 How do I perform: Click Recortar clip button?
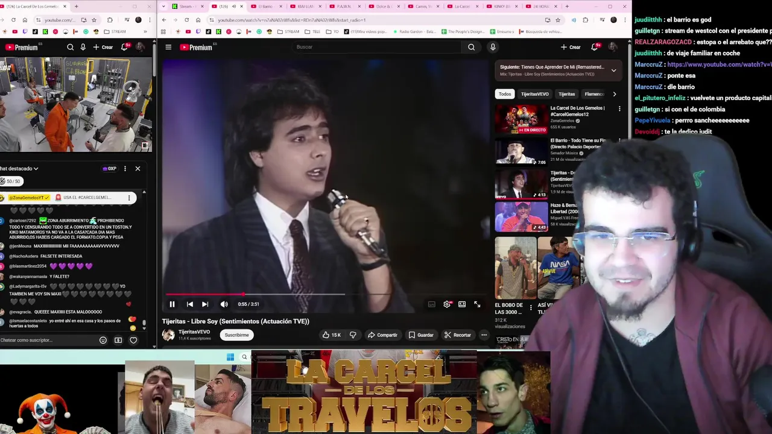[458, 335]
